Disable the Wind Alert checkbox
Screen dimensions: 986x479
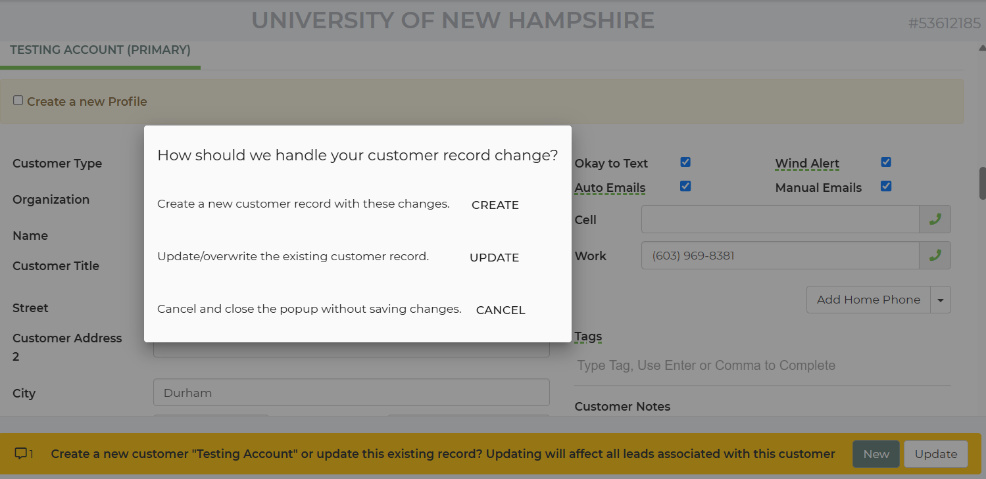tap(886, 162)
